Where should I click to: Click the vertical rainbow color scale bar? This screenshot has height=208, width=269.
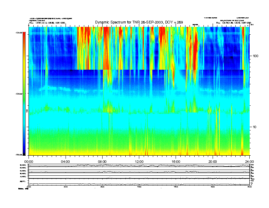point(24,94)
